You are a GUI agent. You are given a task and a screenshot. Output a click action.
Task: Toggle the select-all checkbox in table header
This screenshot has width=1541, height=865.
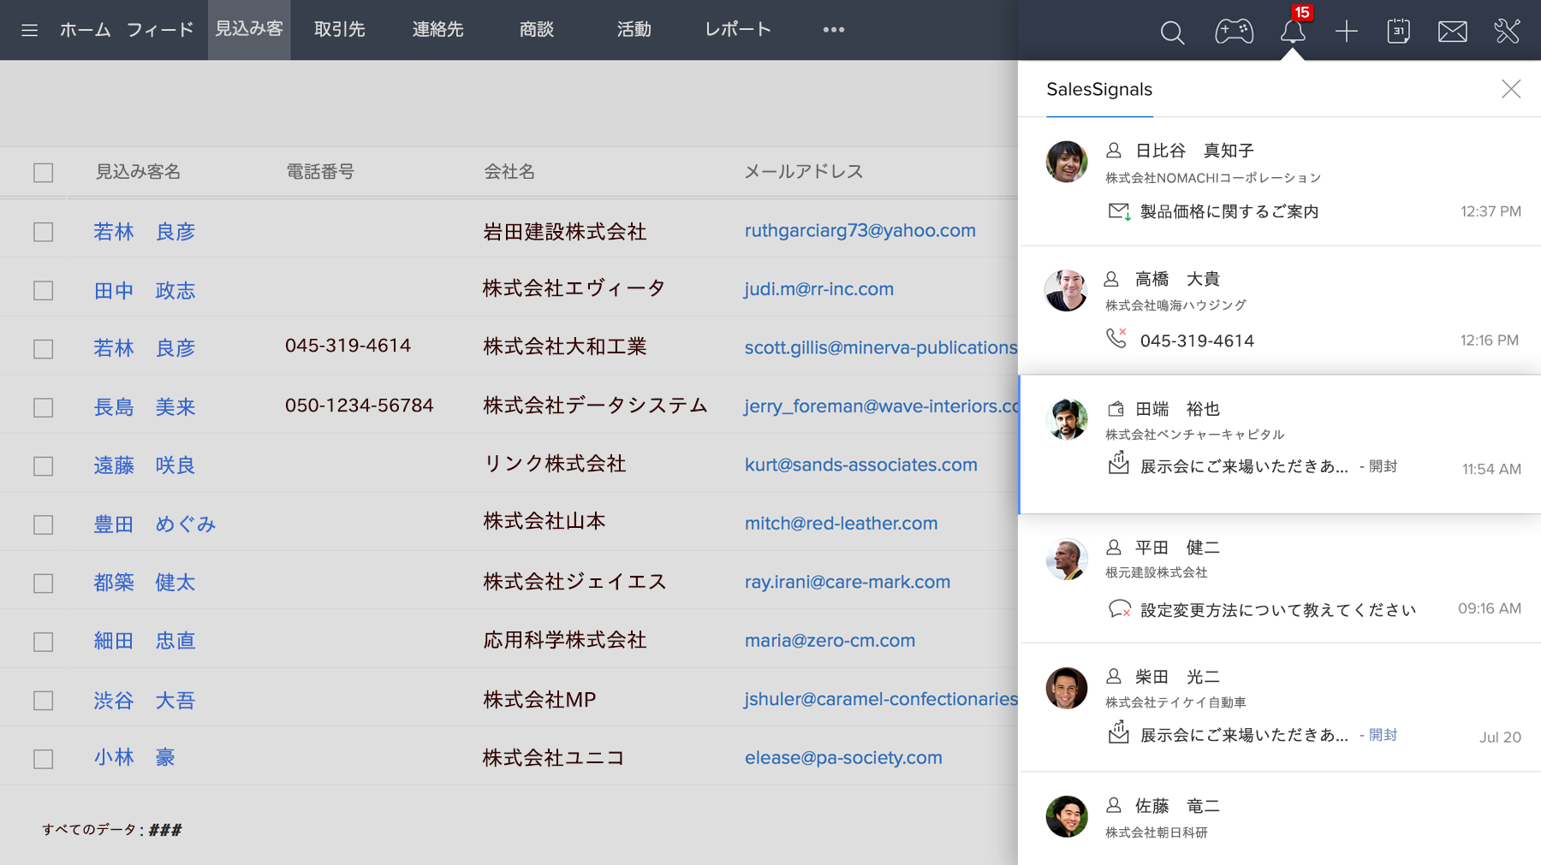(x=44, y=173)
